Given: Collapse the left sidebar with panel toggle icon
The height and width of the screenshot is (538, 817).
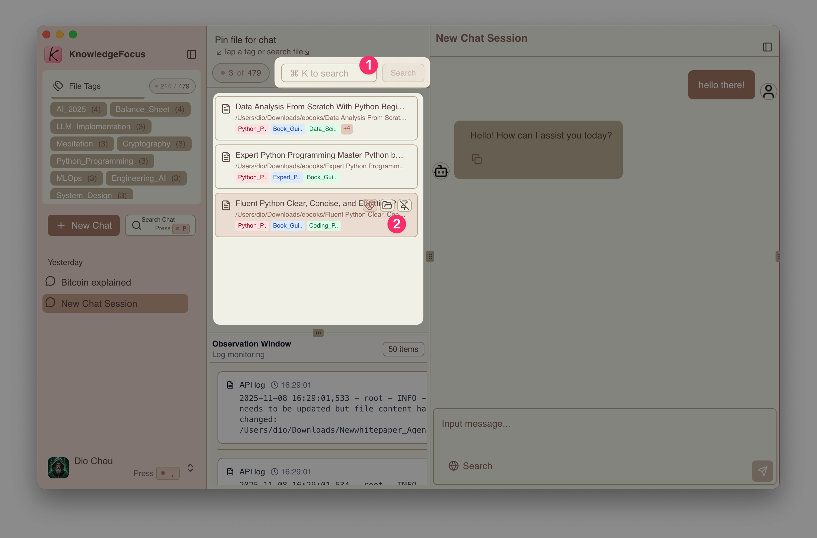Looking at the screenshot, I should click(x=192, y=54).
